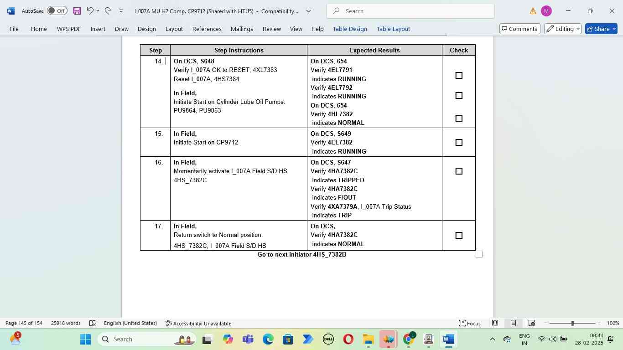Click the Undo arrow icon
The width and height of the screenshot is (623, 350).
[x=90, y=11]
